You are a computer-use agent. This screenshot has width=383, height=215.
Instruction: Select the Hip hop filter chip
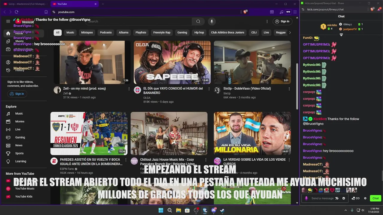(x=199, y=33)
